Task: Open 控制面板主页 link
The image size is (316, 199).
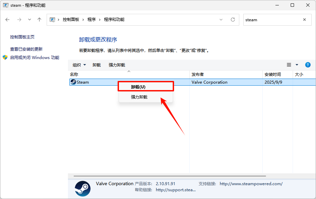Action: [x=22, y=37]
